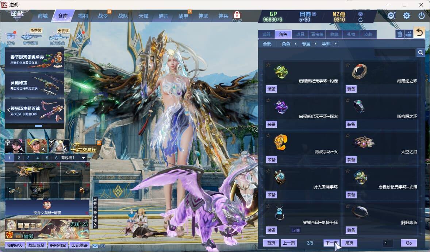Switch to 商城 tab
430x252 pixels.
point(43,16)
